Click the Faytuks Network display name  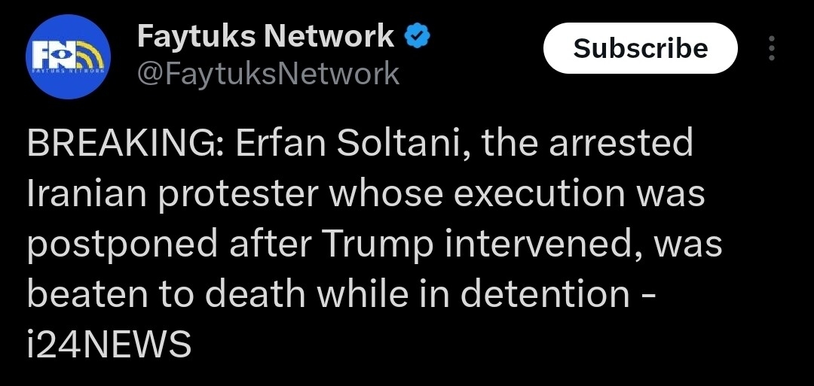(x=265, y=35)
